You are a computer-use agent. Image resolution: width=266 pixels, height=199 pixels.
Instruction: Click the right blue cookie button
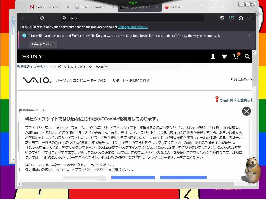pos(183,177)
